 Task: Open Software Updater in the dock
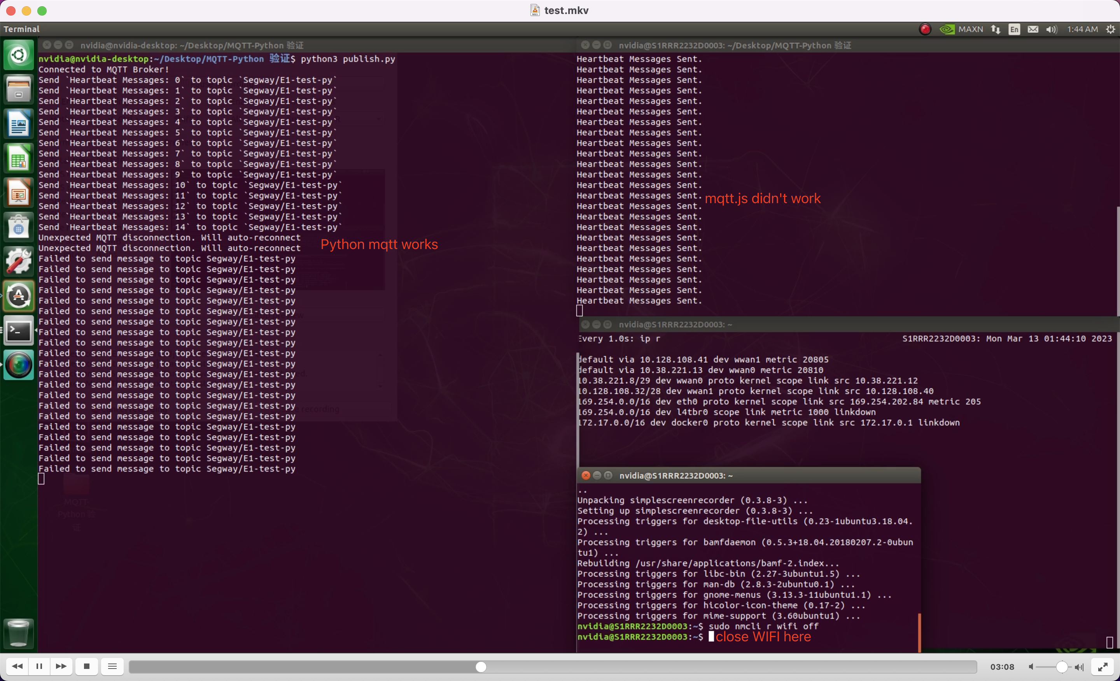(x=19, y=296)
